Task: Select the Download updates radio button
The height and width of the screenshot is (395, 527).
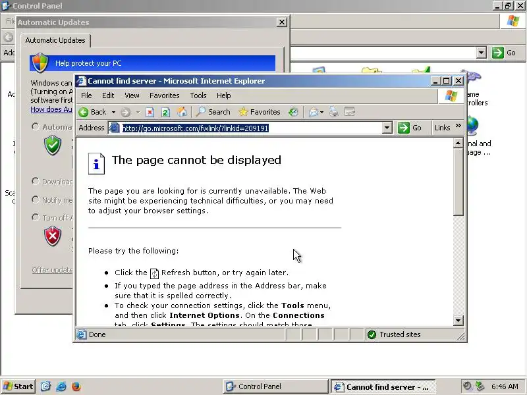Action: tap(36, 182)
